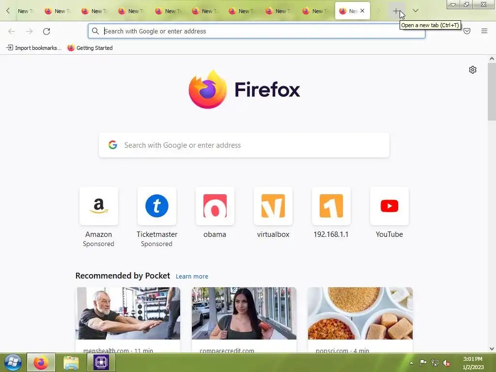Focus the top address bar
Image resolution: width=496 pixels, height=372 pixels.
(257, 31)
